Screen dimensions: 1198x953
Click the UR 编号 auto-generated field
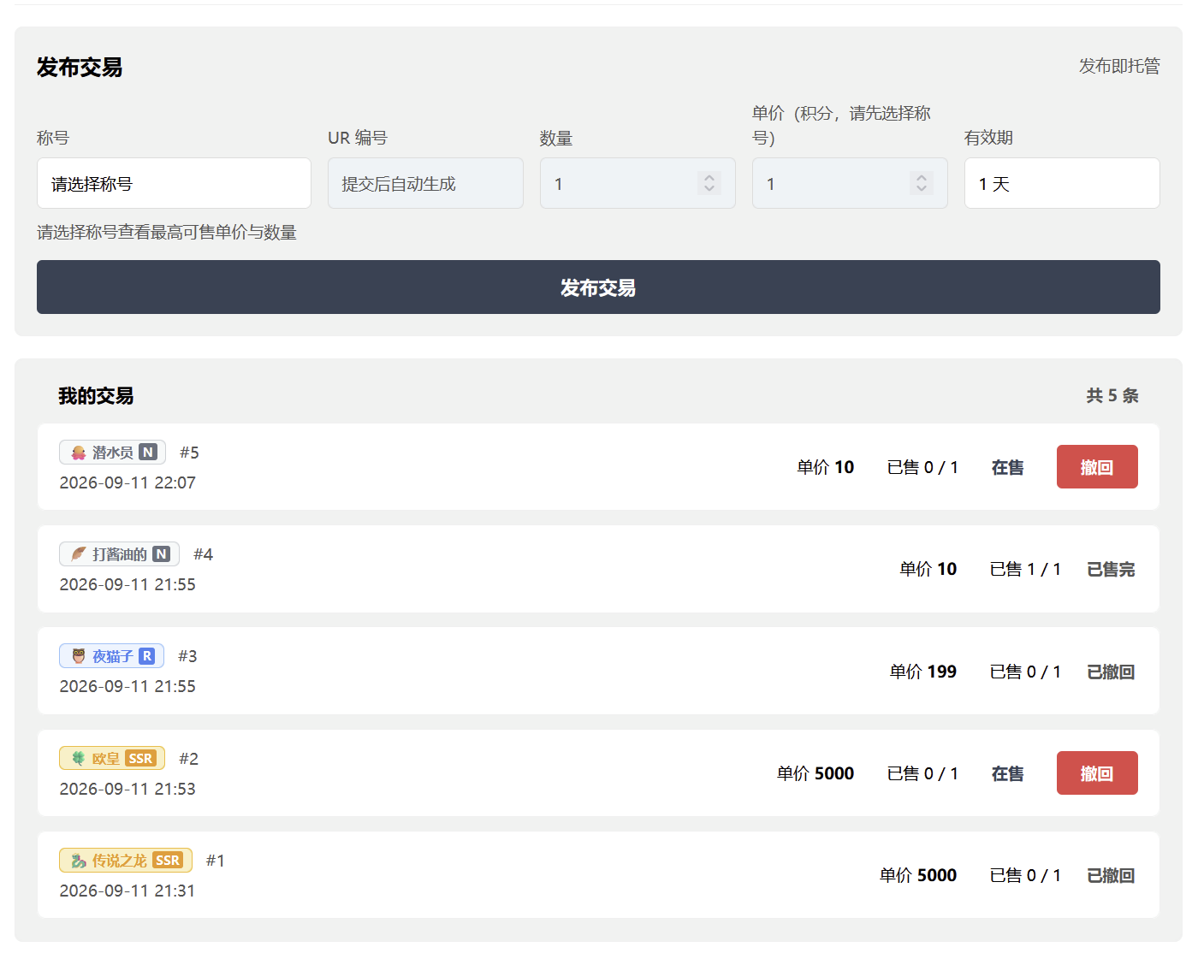425,183
